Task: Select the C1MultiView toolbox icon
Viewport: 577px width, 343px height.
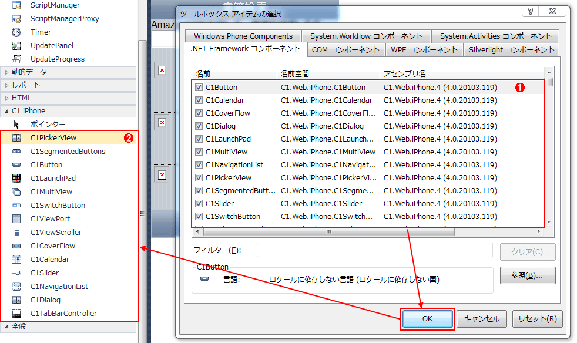Action: [x=16, y=191]
